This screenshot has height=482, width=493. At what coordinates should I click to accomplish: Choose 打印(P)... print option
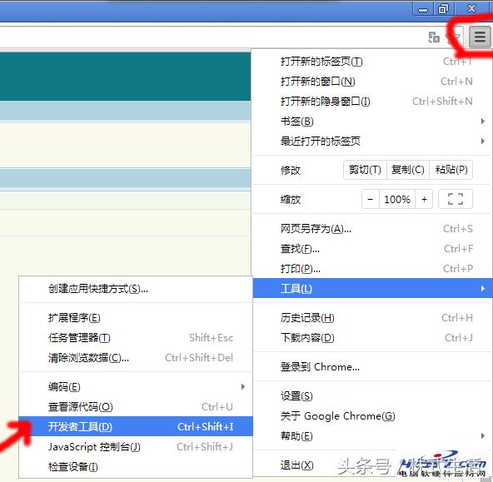point(372,269)
